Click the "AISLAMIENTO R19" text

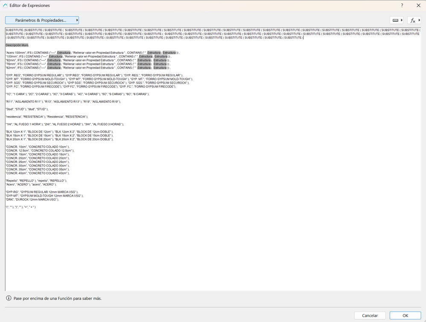(x=105, y=102)
